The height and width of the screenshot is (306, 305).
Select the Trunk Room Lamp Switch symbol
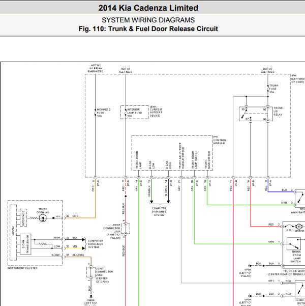294,244
